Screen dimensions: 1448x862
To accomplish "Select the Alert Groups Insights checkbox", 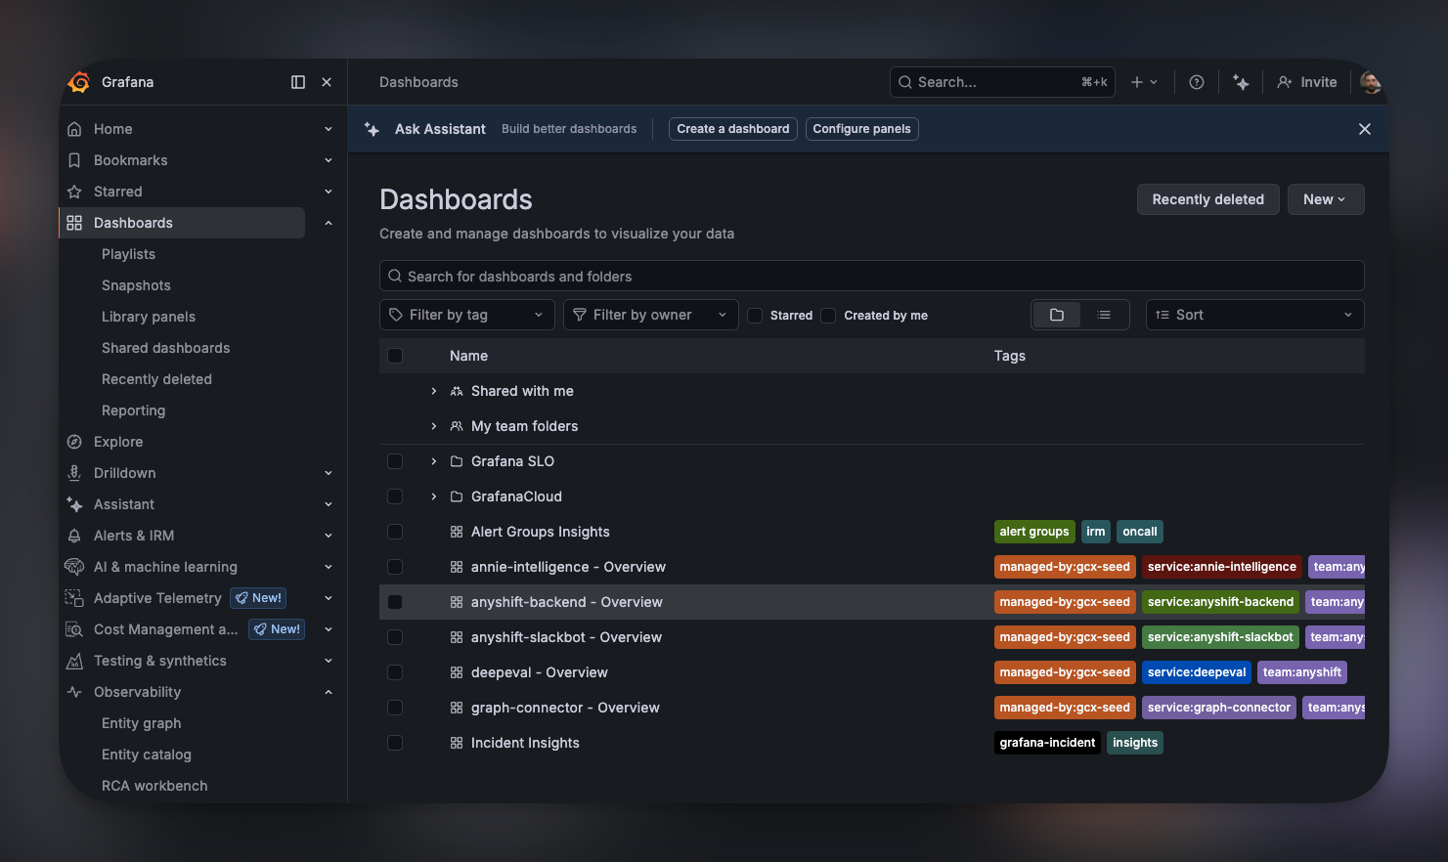I will [395, 532].
